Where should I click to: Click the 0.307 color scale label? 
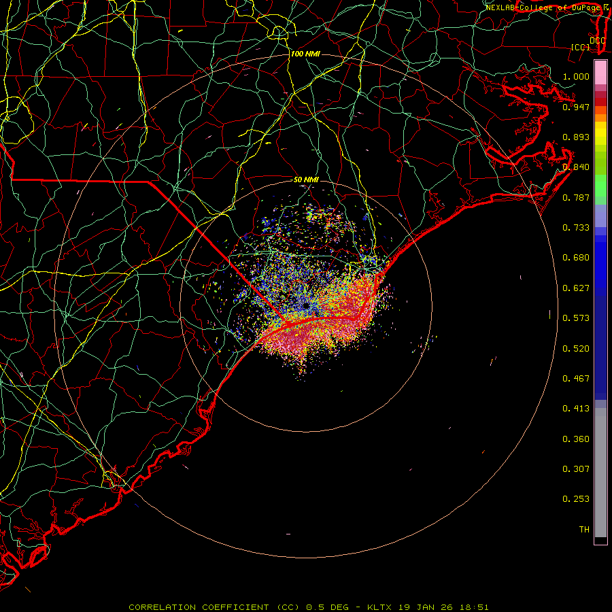pyautogui.click(x=576, y=469)
